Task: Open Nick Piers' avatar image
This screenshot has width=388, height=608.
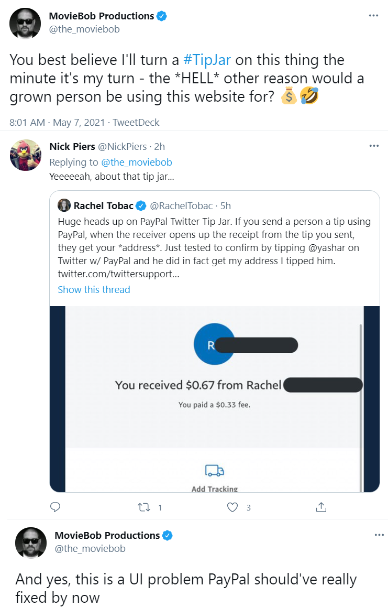Action: [x=26, y=155]
